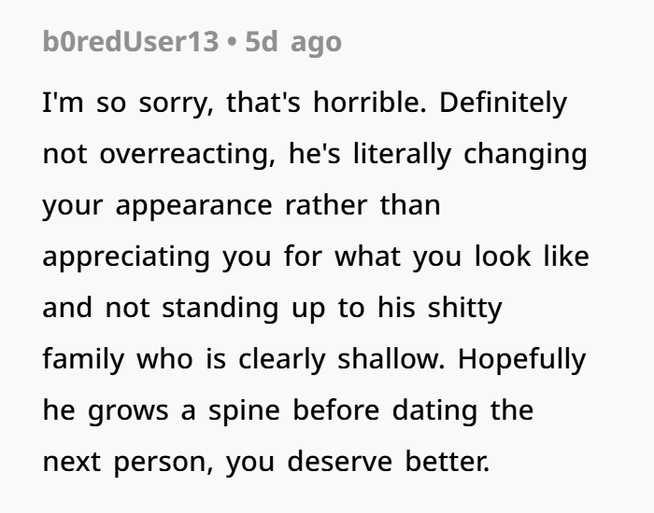This screenshot has height=513, width=654.
Task: Click the word "Definitely" in the comment
Action: click(x=503, y=102)
